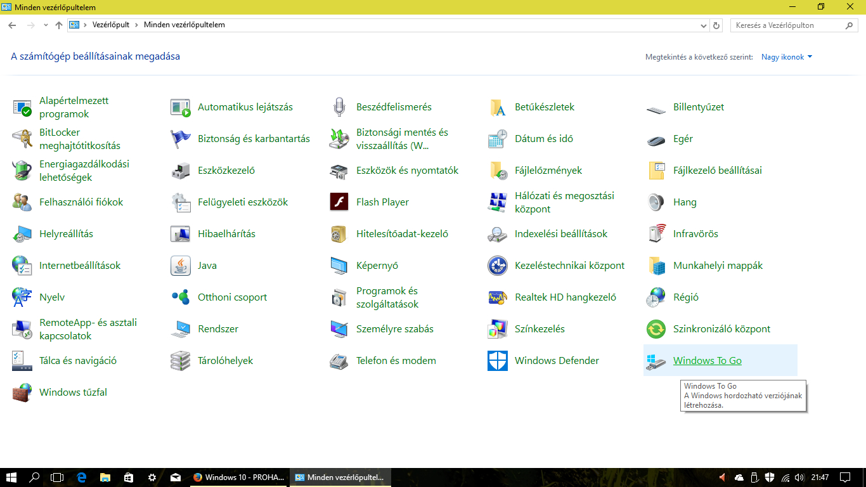866x487 pixels.
Task: Open the Realtek HD hangkezelő icon
Action: tap(498, 297)
